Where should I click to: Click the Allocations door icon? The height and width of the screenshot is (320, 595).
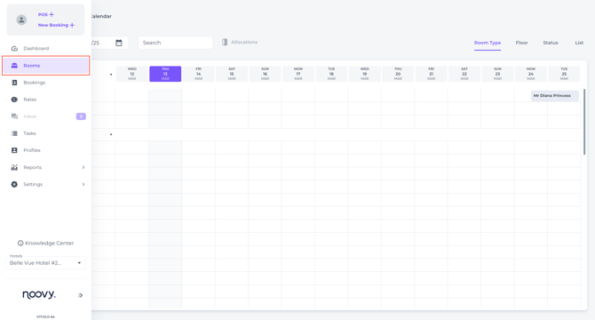tap(225, 42)
